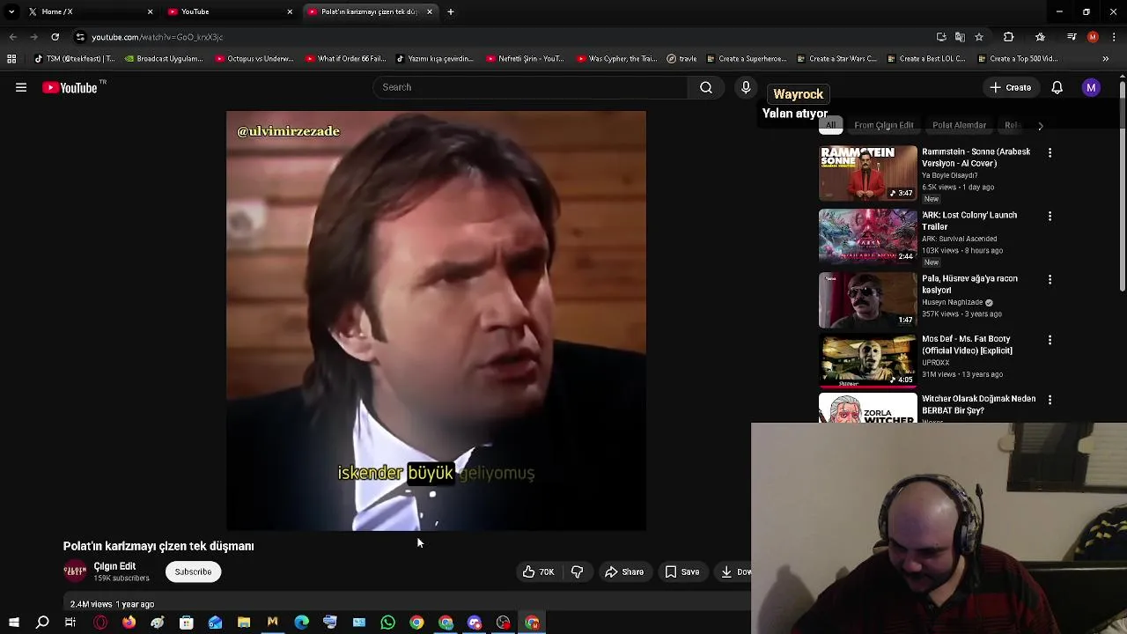Click the page vertical scrollbar
Viewport: 1127px width, 634px height.
coord(1122,185)
